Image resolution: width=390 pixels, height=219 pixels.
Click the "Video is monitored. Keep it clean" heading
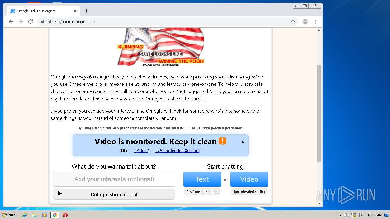(155, 141)
